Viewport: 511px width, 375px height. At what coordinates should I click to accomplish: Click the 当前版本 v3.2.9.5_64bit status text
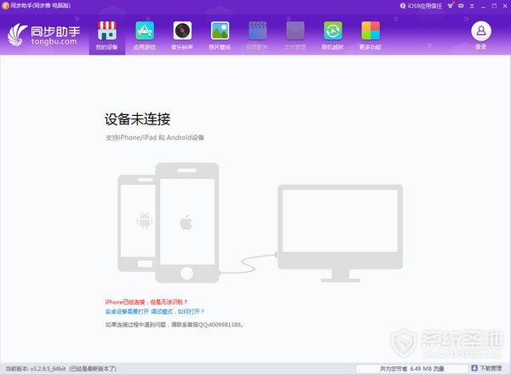pyautogui.click(x=61, y=368)
